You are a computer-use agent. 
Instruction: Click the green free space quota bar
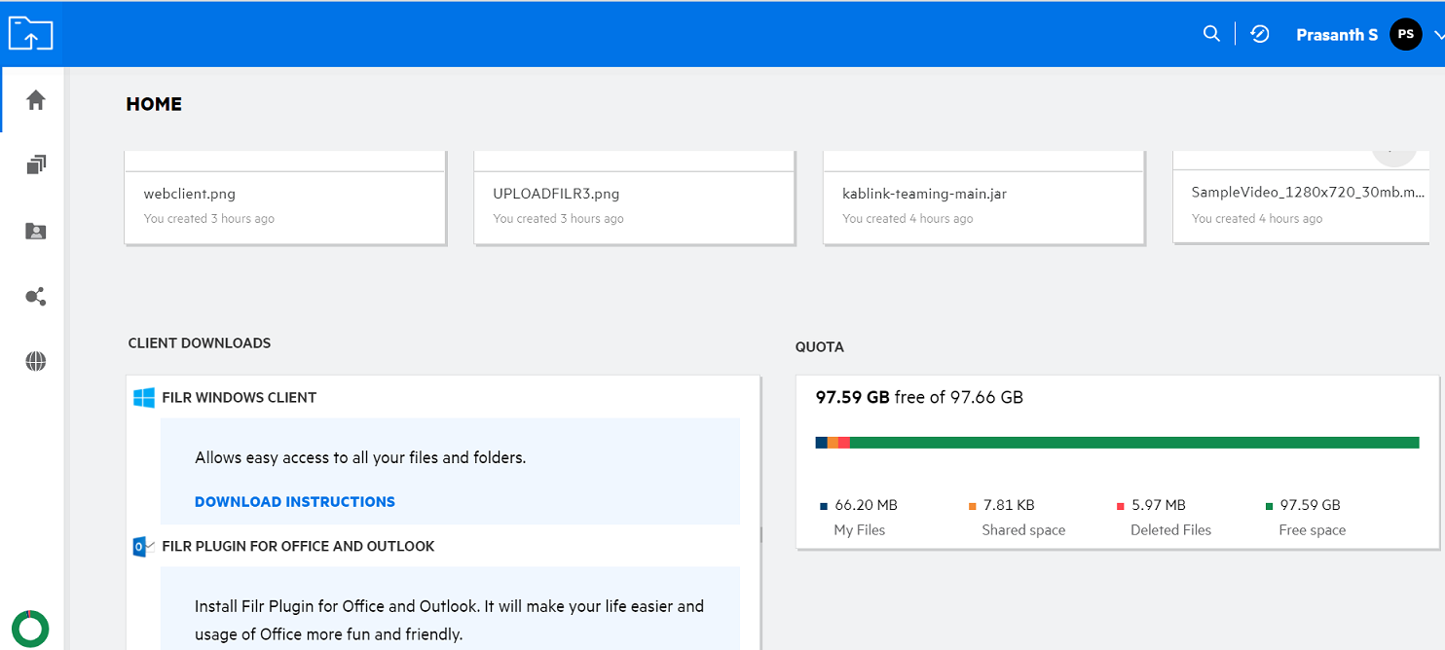pos(1133,443)
